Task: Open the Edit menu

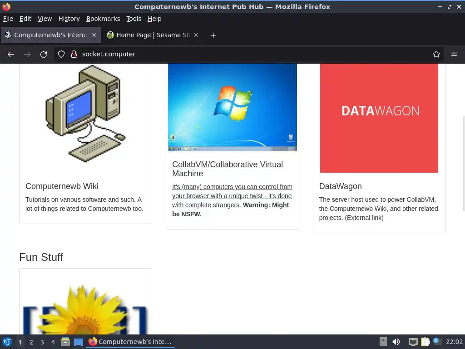Action: 25,19
